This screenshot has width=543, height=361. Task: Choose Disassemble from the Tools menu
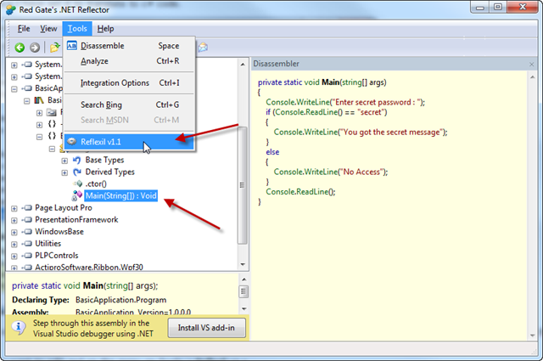[130, 46]
